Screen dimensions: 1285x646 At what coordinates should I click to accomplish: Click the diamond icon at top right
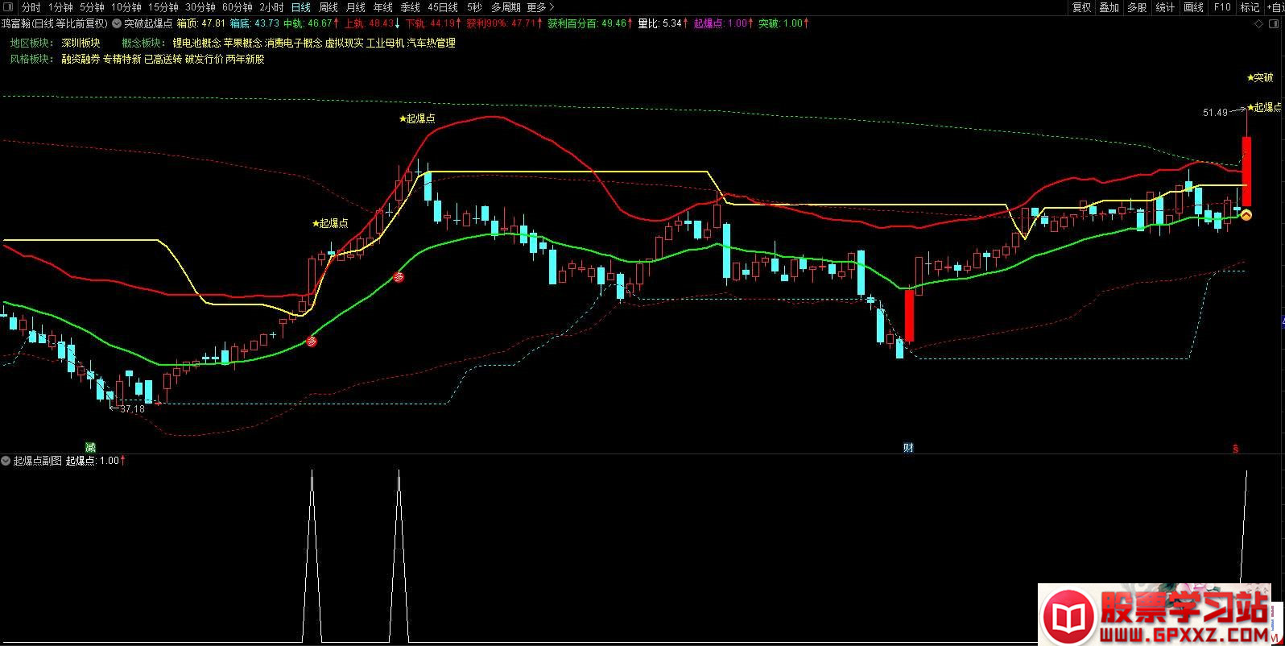(1260, 24)
